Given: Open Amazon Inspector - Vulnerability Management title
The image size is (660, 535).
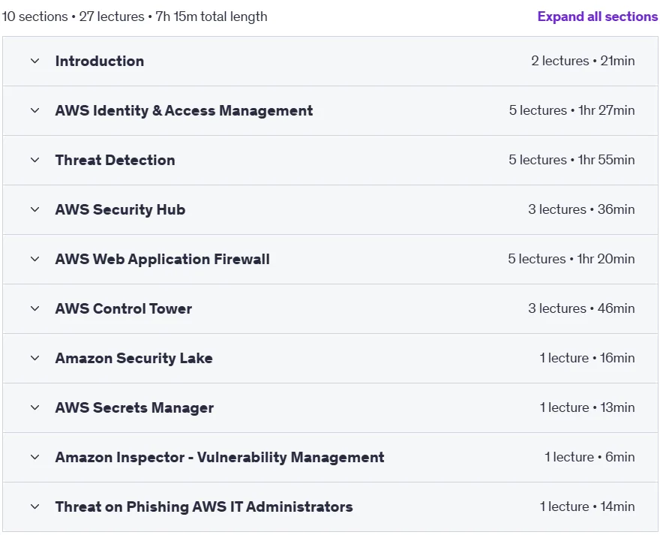Looking at the screenshot, I should pos(220,457).
